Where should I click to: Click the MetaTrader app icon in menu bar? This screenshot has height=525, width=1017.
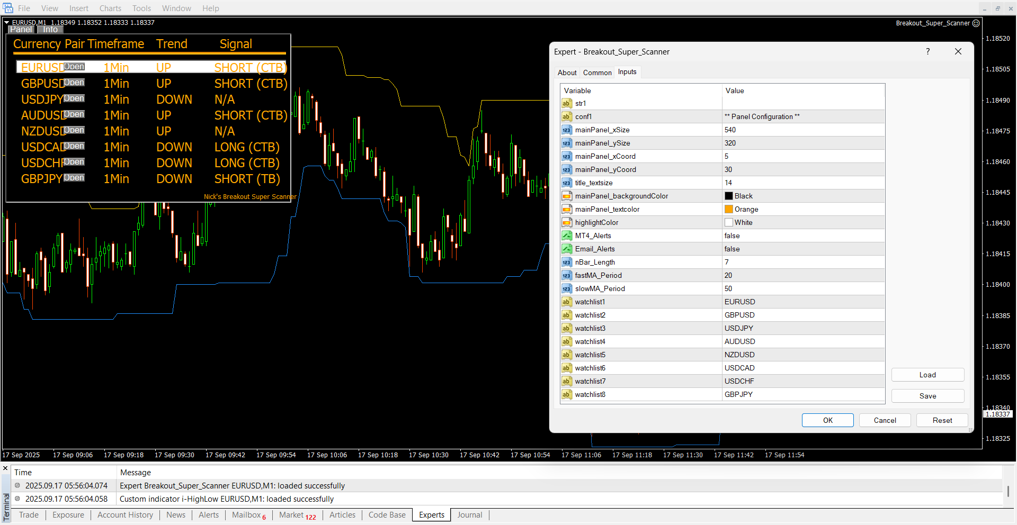click(8, 8)
